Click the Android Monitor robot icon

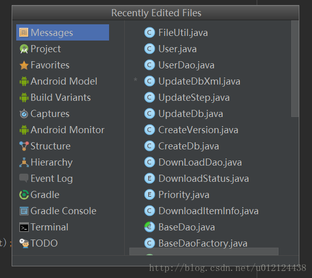[x=24, y=130]
